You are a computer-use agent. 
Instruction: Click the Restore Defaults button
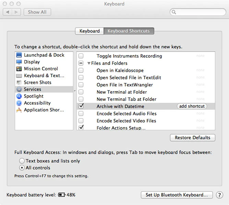point(192,138)
